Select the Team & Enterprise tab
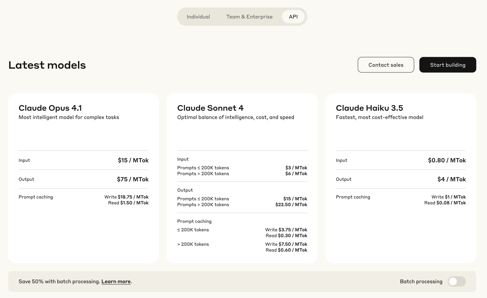This screenshot has width=487, height=298. coord(249,17)
